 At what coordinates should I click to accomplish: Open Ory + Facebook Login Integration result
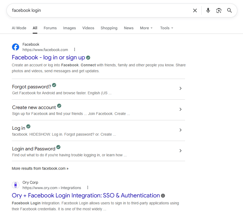point(86,196)
